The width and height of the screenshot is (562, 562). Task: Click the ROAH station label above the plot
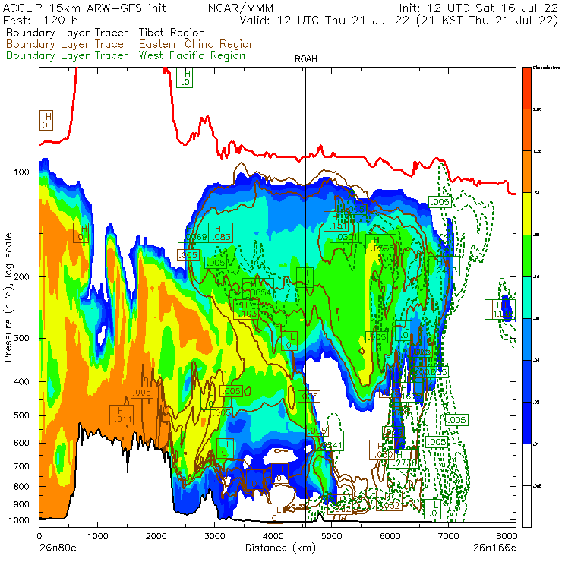(x=306, y=59)
